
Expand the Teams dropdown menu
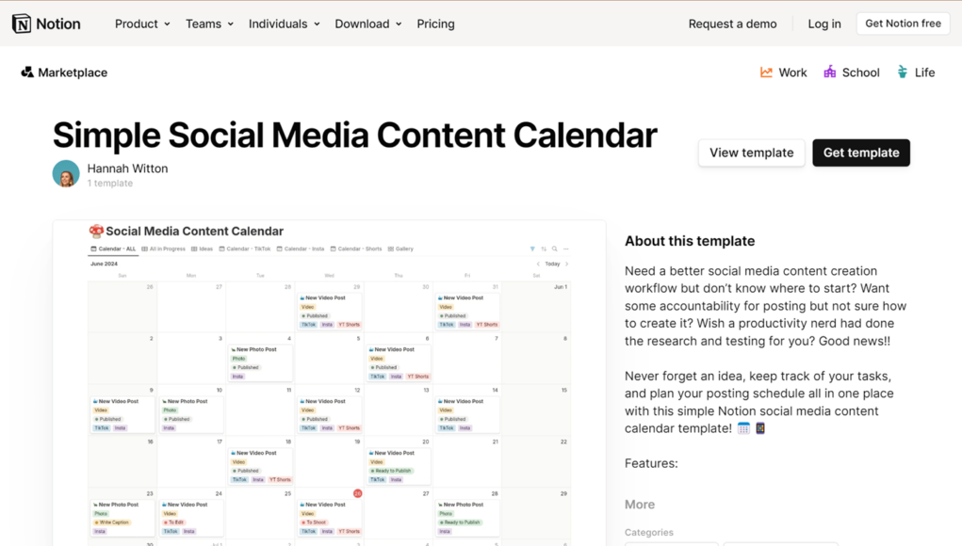(x=209, y=24)
